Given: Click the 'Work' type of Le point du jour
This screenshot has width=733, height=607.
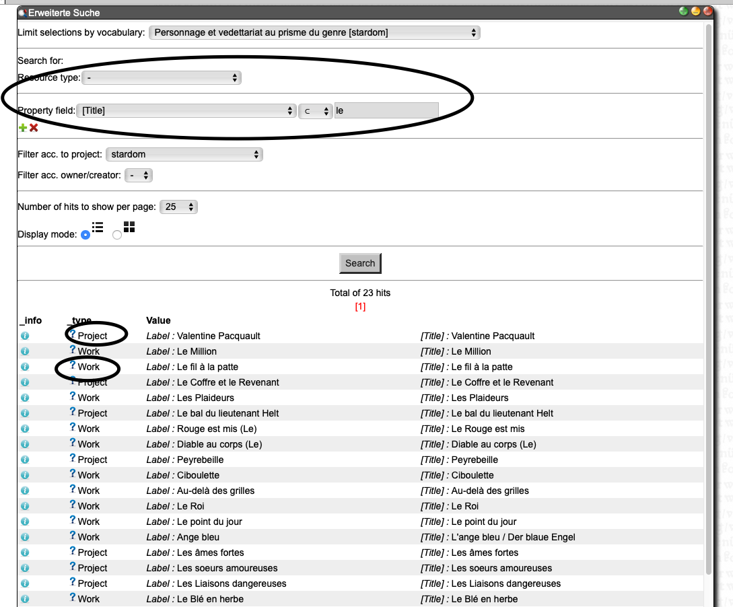Looking at the screenshot, I should coord(88,522).
